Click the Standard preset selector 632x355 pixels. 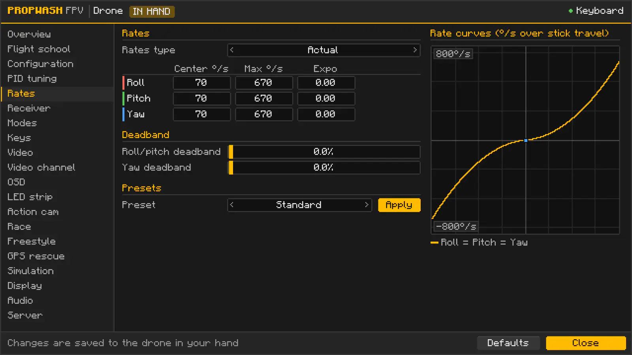299,205
